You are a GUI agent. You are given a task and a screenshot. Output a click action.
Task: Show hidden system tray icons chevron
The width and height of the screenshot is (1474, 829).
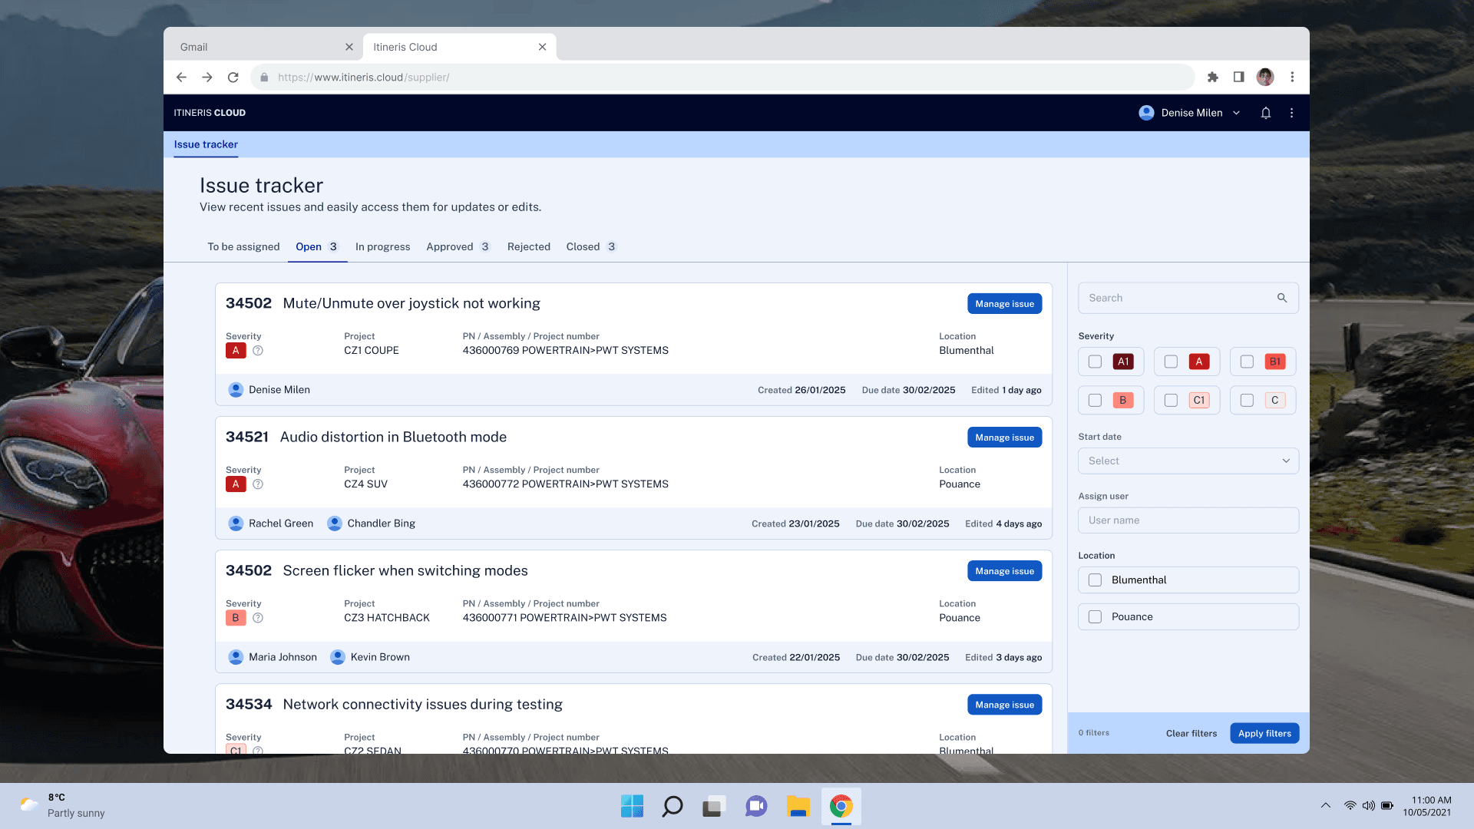[1325, 805]
